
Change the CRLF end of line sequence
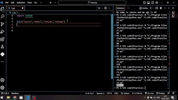(x=116, y=93)
